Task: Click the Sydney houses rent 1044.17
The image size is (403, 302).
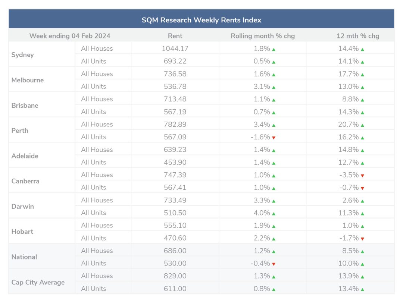Action: click(x=175, y=48)
